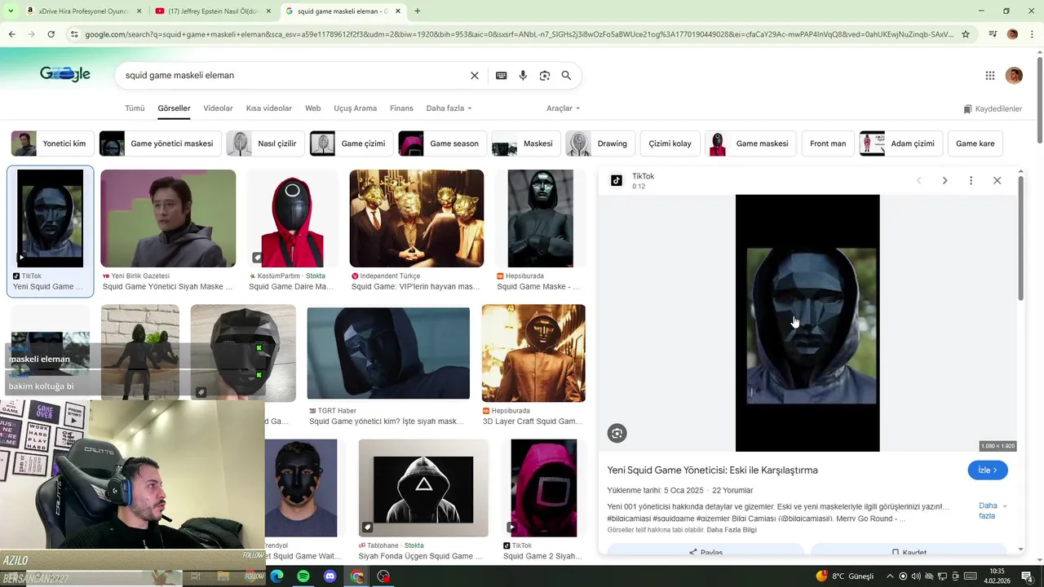Open the Daha Fazla Bilgi copyright link
This screenshot has width=1044, height=587.
coord(731,530)
